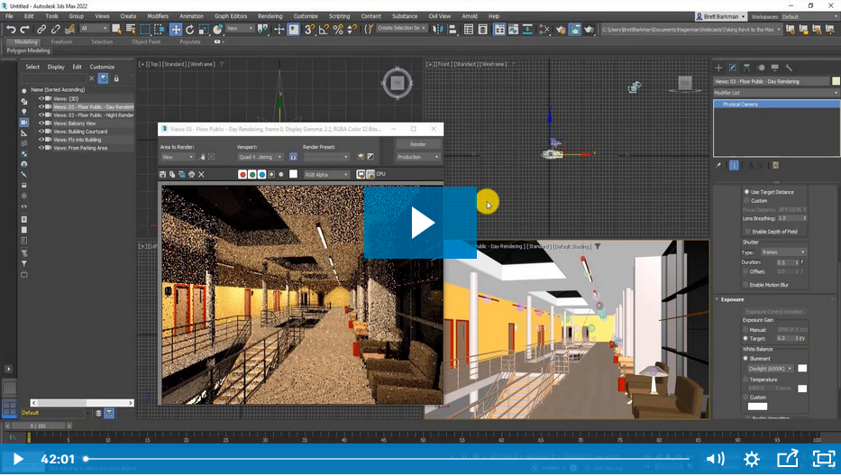841x476 pixels.
Task: Toggle Angle Snap icon
Action: tap(324, 30)
